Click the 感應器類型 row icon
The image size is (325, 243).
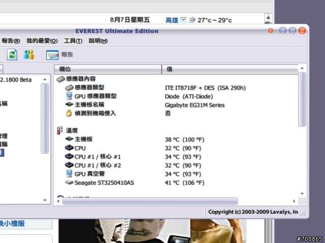pos(69,88)
